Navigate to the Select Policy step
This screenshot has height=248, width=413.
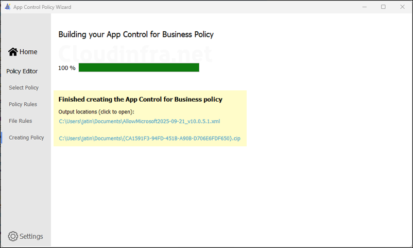tap(24, 88)
